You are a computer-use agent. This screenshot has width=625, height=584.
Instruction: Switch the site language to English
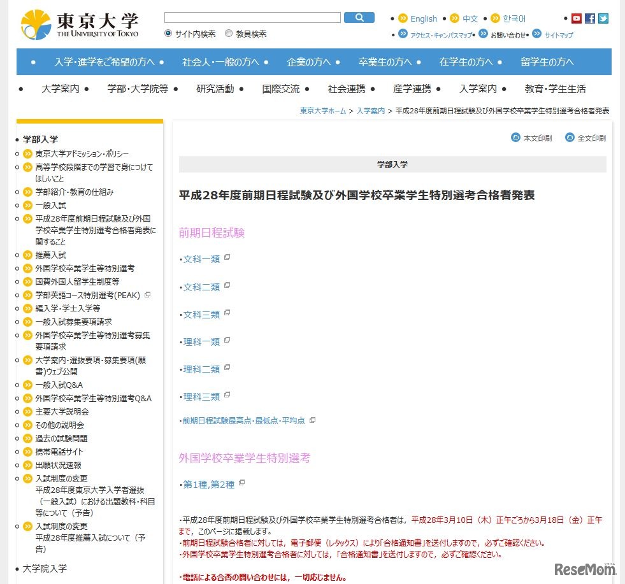[422, 18]
